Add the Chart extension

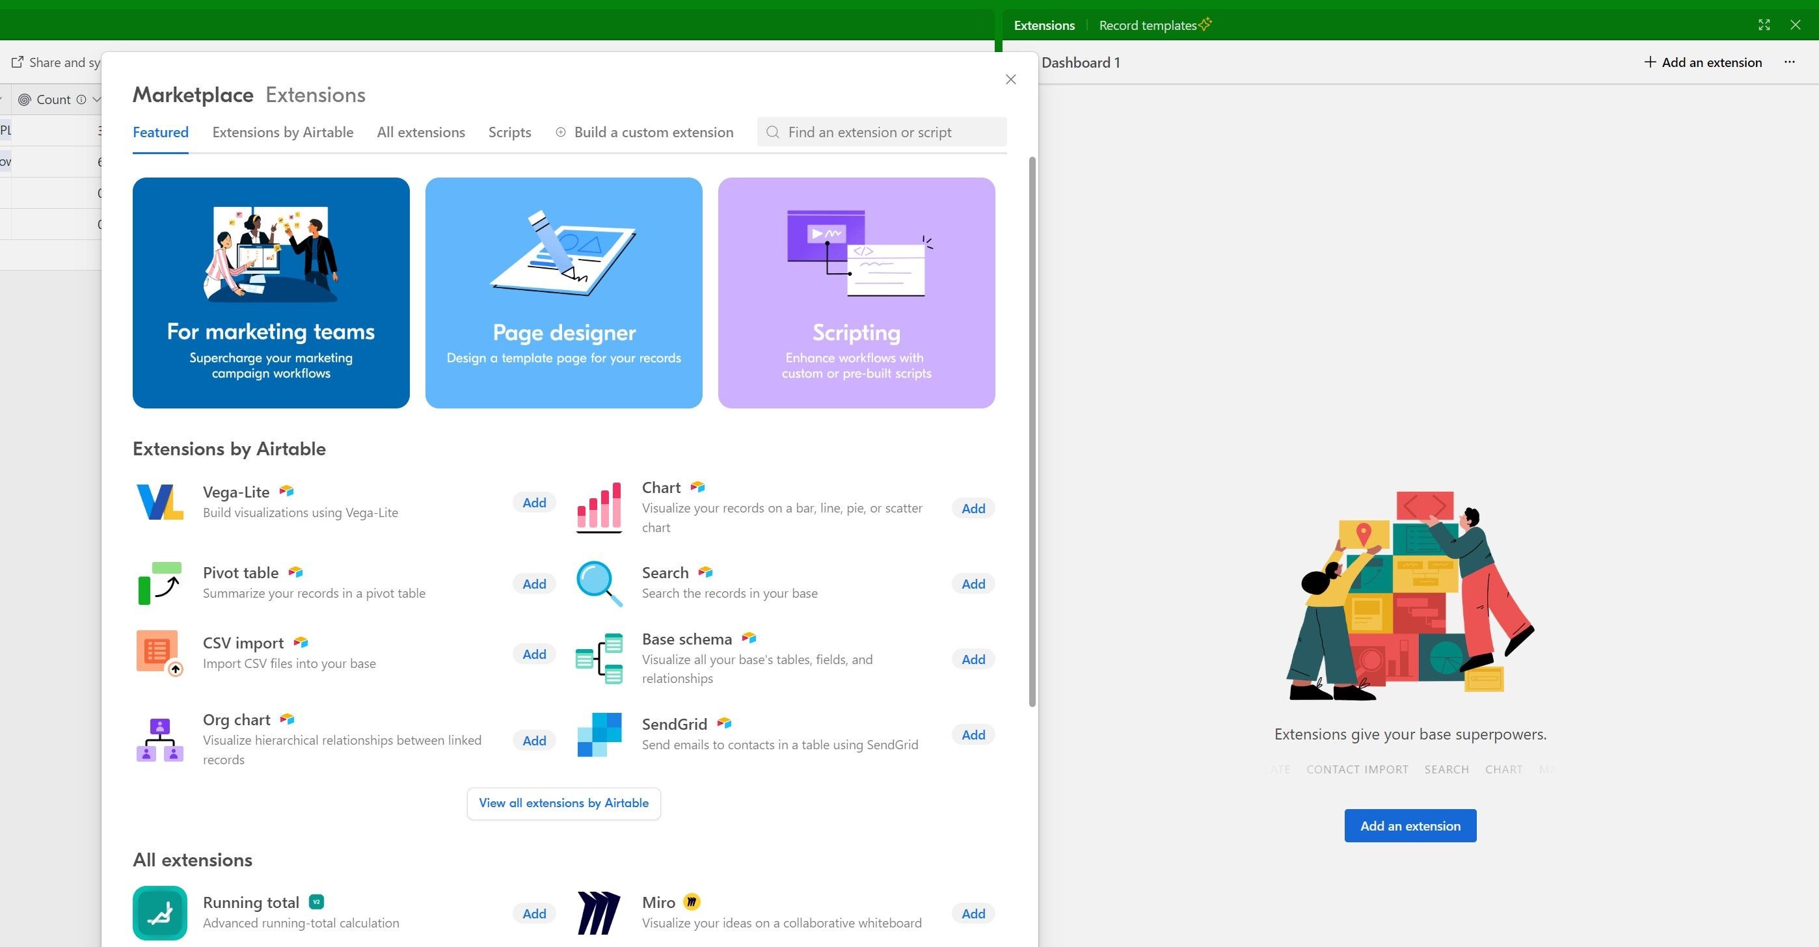[x=973, y=509]
